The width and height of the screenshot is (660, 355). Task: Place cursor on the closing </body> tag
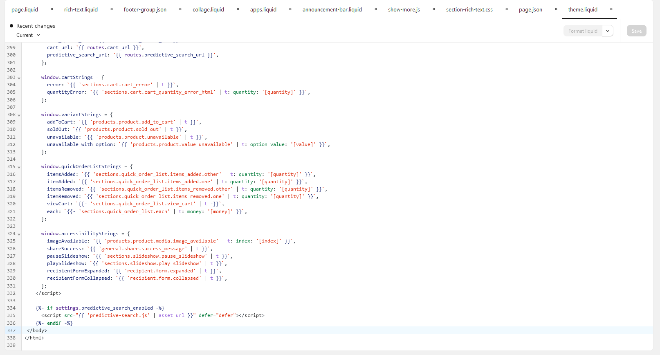tap(37, 330)
